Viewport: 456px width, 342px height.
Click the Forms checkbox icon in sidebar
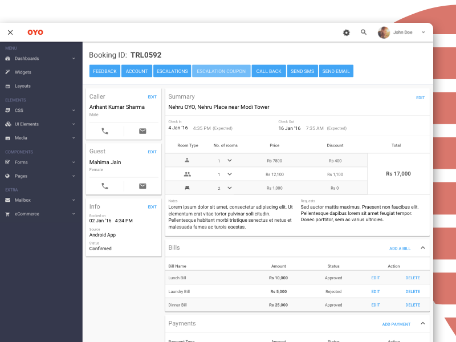(x=8, y=162)
